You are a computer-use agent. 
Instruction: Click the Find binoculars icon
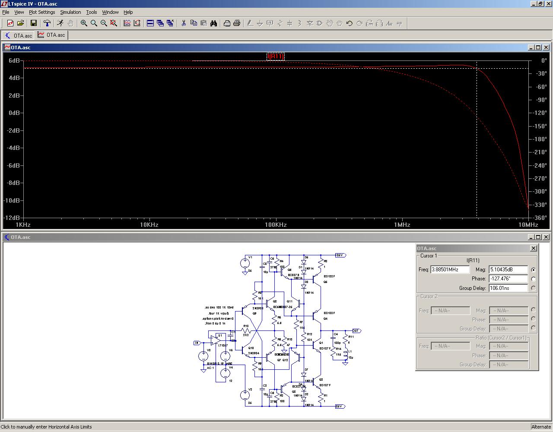point(213,23)
